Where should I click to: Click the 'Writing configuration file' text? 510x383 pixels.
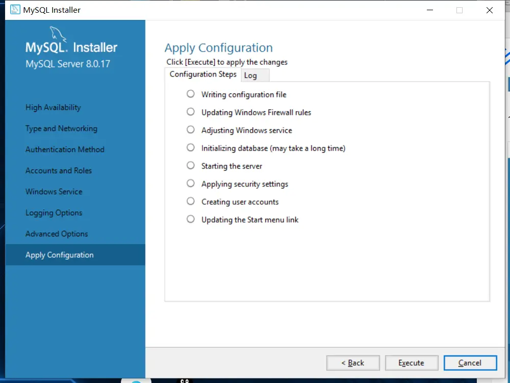(x=244, y=95)
